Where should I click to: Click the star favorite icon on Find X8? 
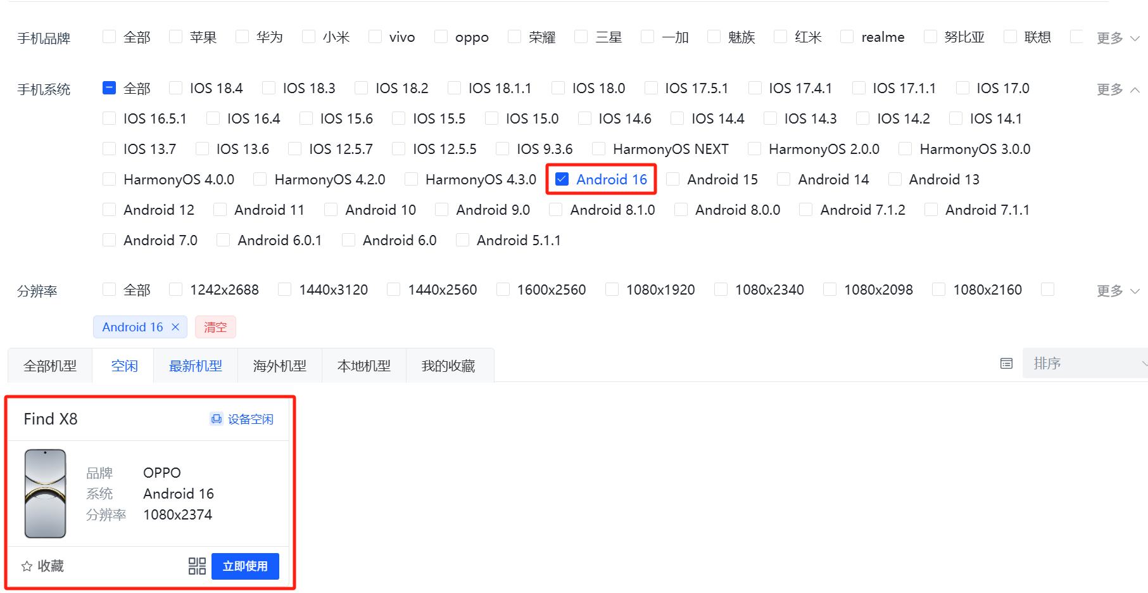27,566
